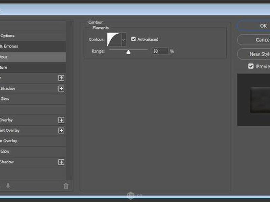This screenshot has height=202, width=270.
Task: Select the Inner Shadow effect row
Action: pyautogui.click(x=33, y=89)
